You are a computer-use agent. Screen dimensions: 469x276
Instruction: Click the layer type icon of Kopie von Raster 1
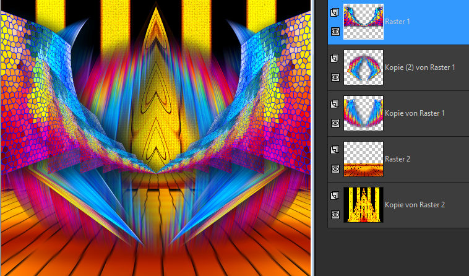point(335,104)
